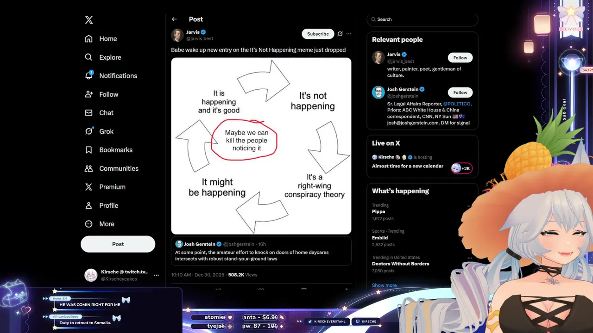Follow Josh Gerstein
593x333 pixels.
tap(460, 92)
